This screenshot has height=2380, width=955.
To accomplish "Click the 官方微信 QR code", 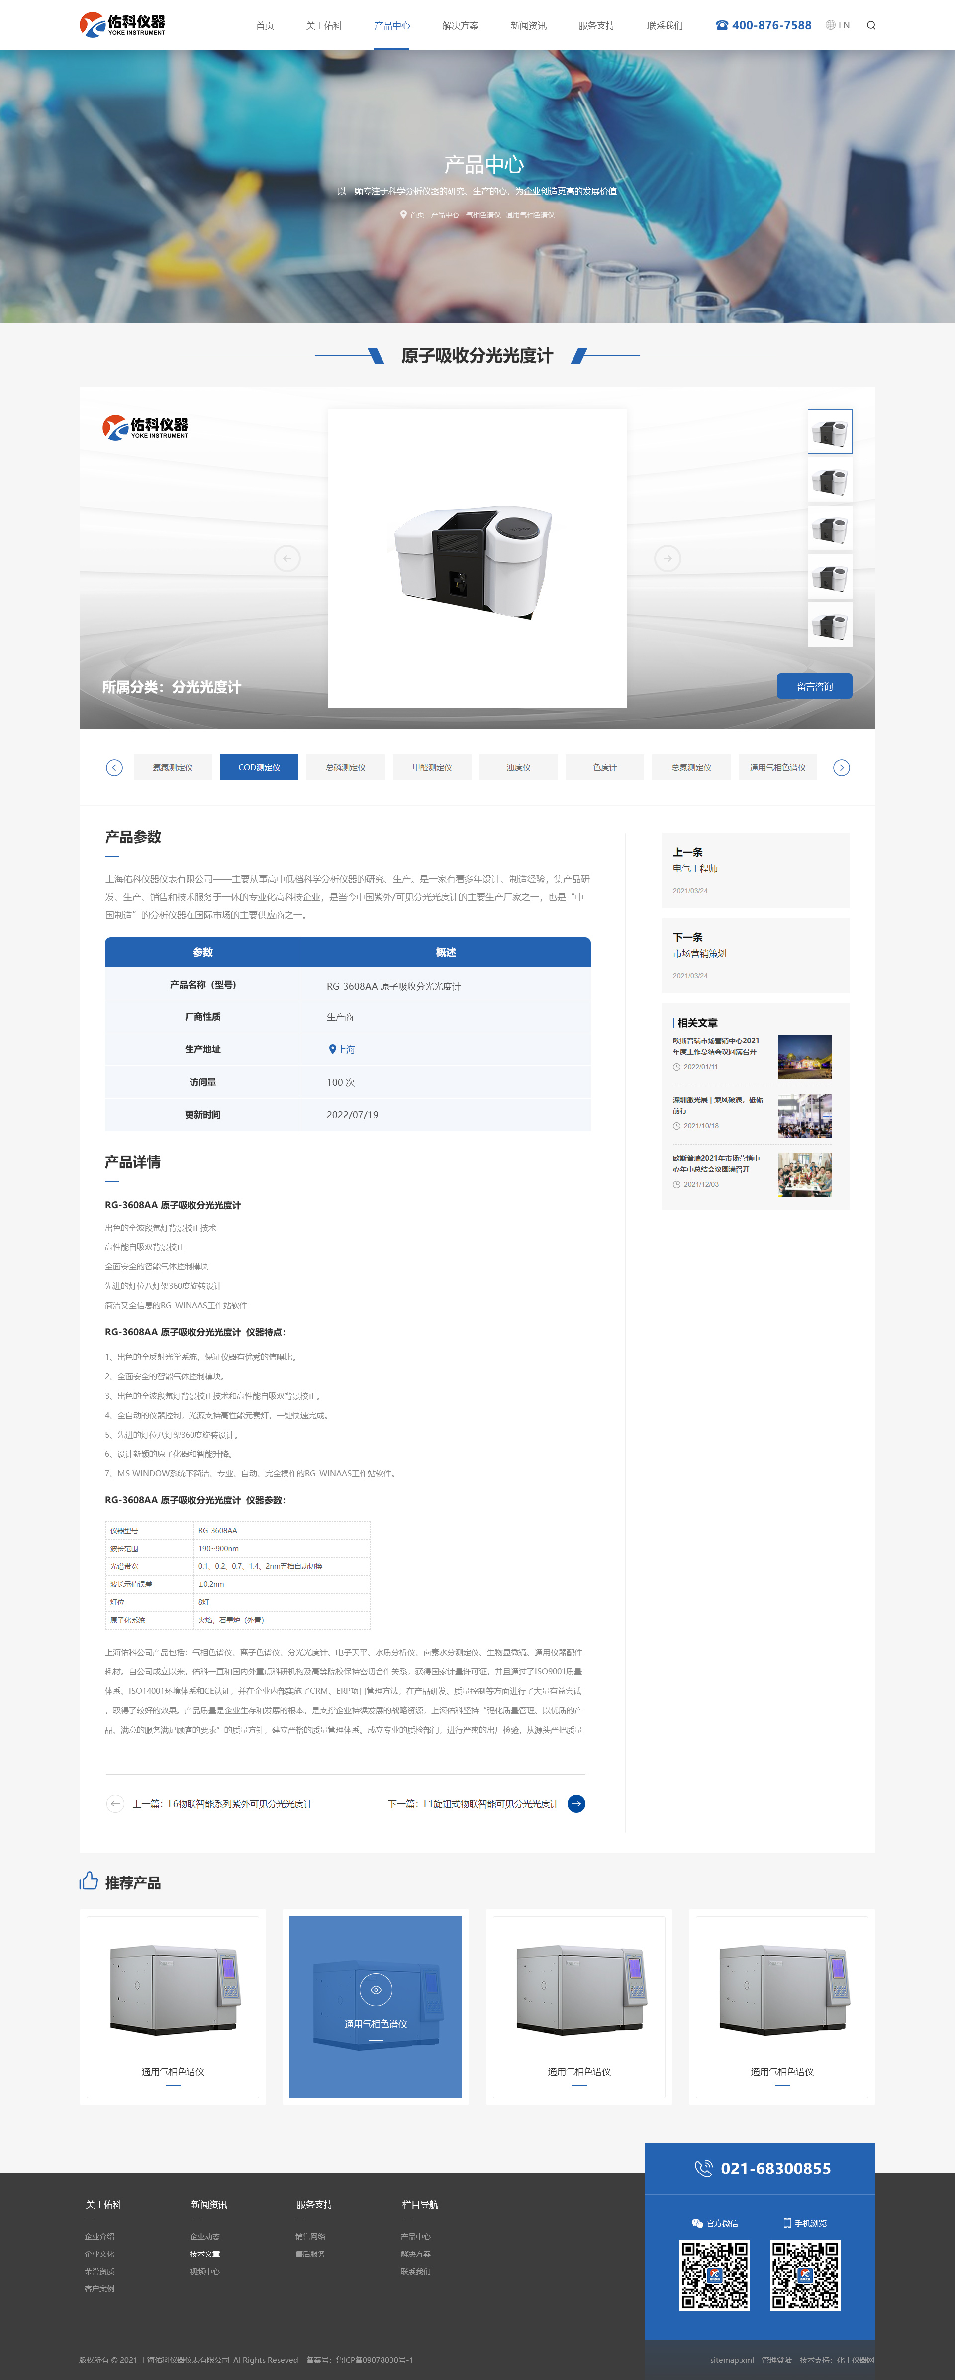I will pos(715,2276).
